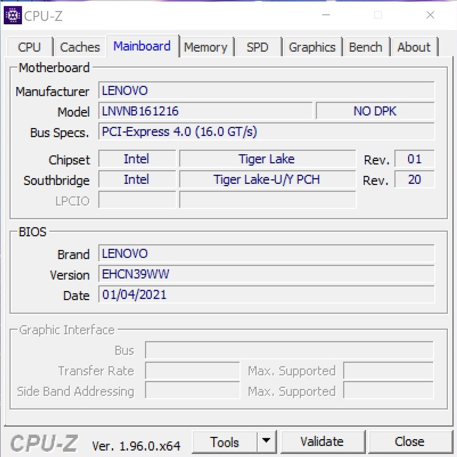Click the NO DPK field
457x457 pixels.
[375, 111]
